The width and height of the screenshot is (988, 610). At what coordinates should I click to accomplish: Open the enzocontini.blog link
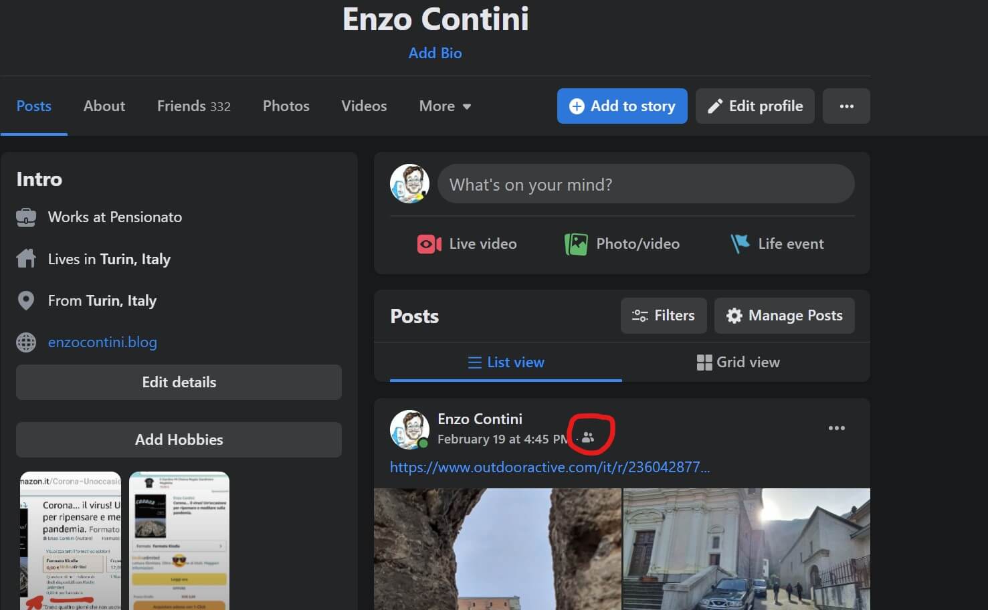tap(102, 342)
